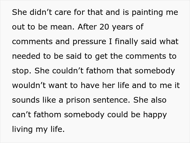Click the phrase 'to get the comments to'
Image resolution: width=190 pixels, height=143 pixels.
(130, 56)
